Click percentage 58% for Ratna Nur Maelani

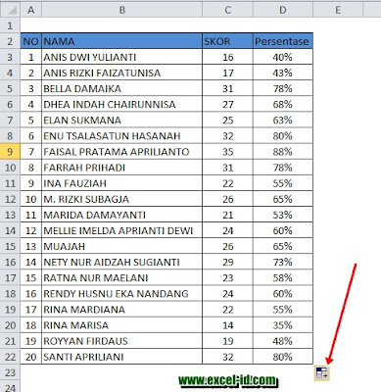pos(283,278)
